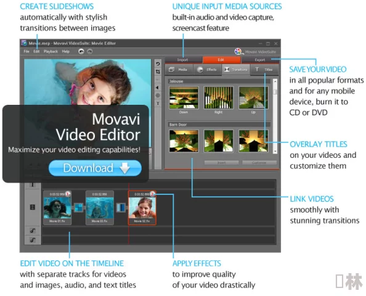Click the Jalousie category header
This screenshot has width=366, height=296.
[219, 81]
